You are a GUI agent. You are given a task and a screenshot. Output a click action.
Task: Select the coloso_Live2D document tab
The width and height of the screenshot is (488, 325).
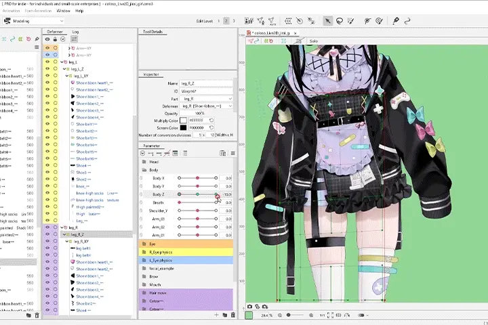pos(270,32)
